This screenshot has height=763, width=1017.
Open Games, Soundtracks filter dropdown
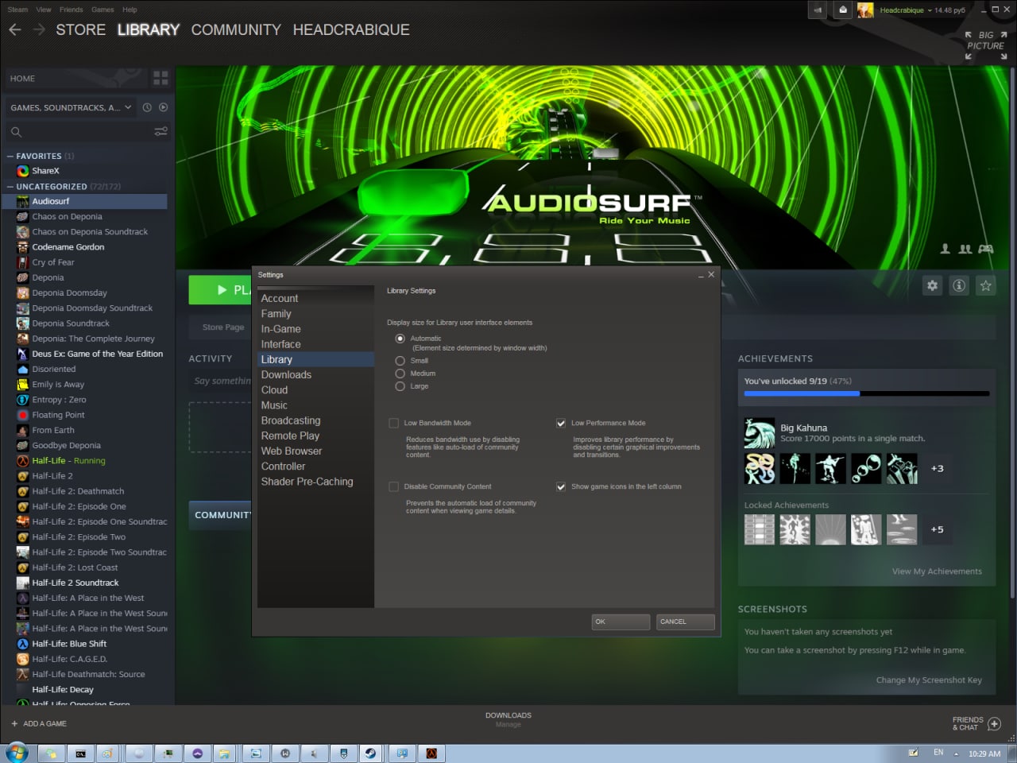[x=71, y=107]
